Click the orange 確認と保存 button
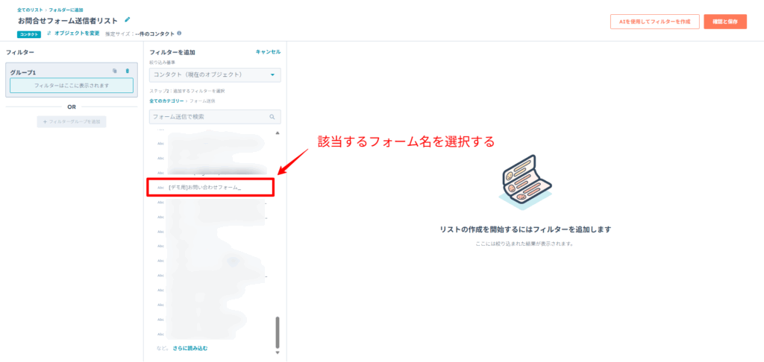 click(725, 22)
